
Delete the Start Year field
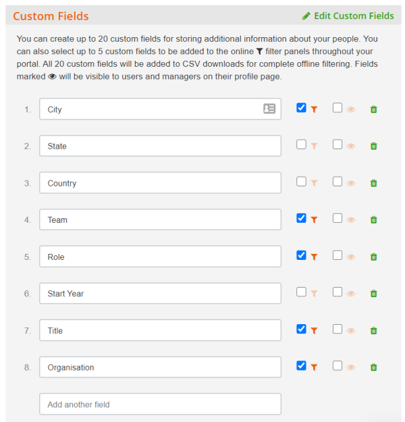pyautogui.click(x=373, y=294)
